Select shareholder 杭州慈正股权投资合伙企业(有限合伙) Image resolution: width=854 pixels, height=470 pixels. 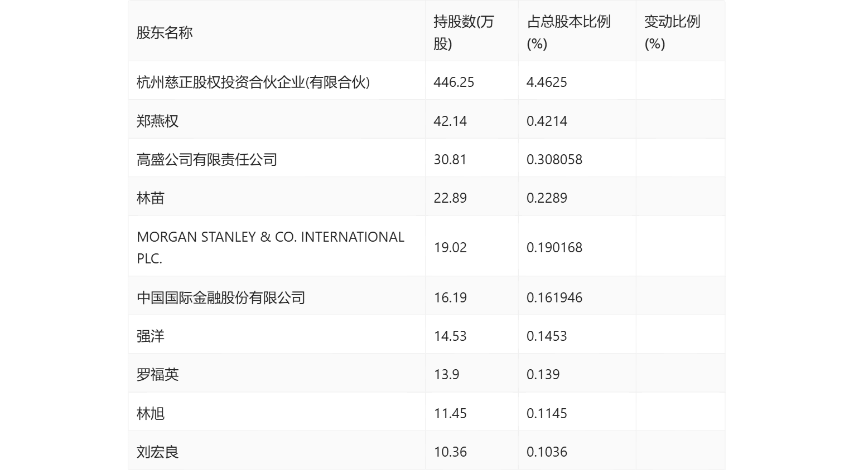(x=255, y=82)
